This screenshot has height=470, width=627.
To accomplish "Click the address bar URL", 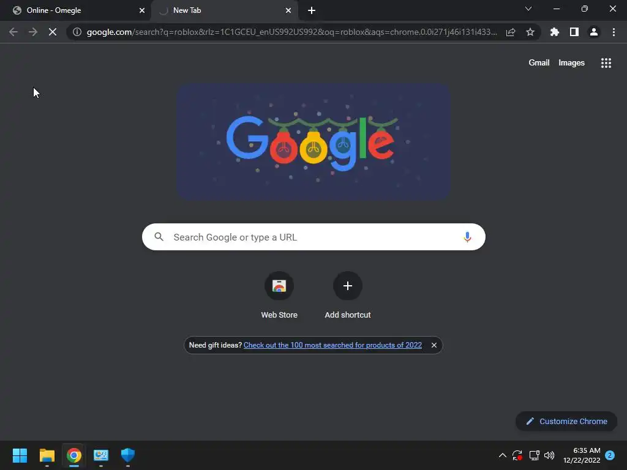I will (x=291, y=32).
